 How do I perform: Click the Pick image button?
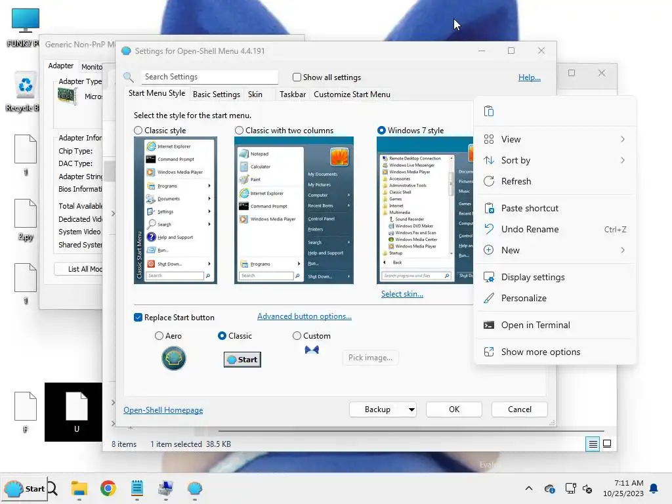point(370,358)
